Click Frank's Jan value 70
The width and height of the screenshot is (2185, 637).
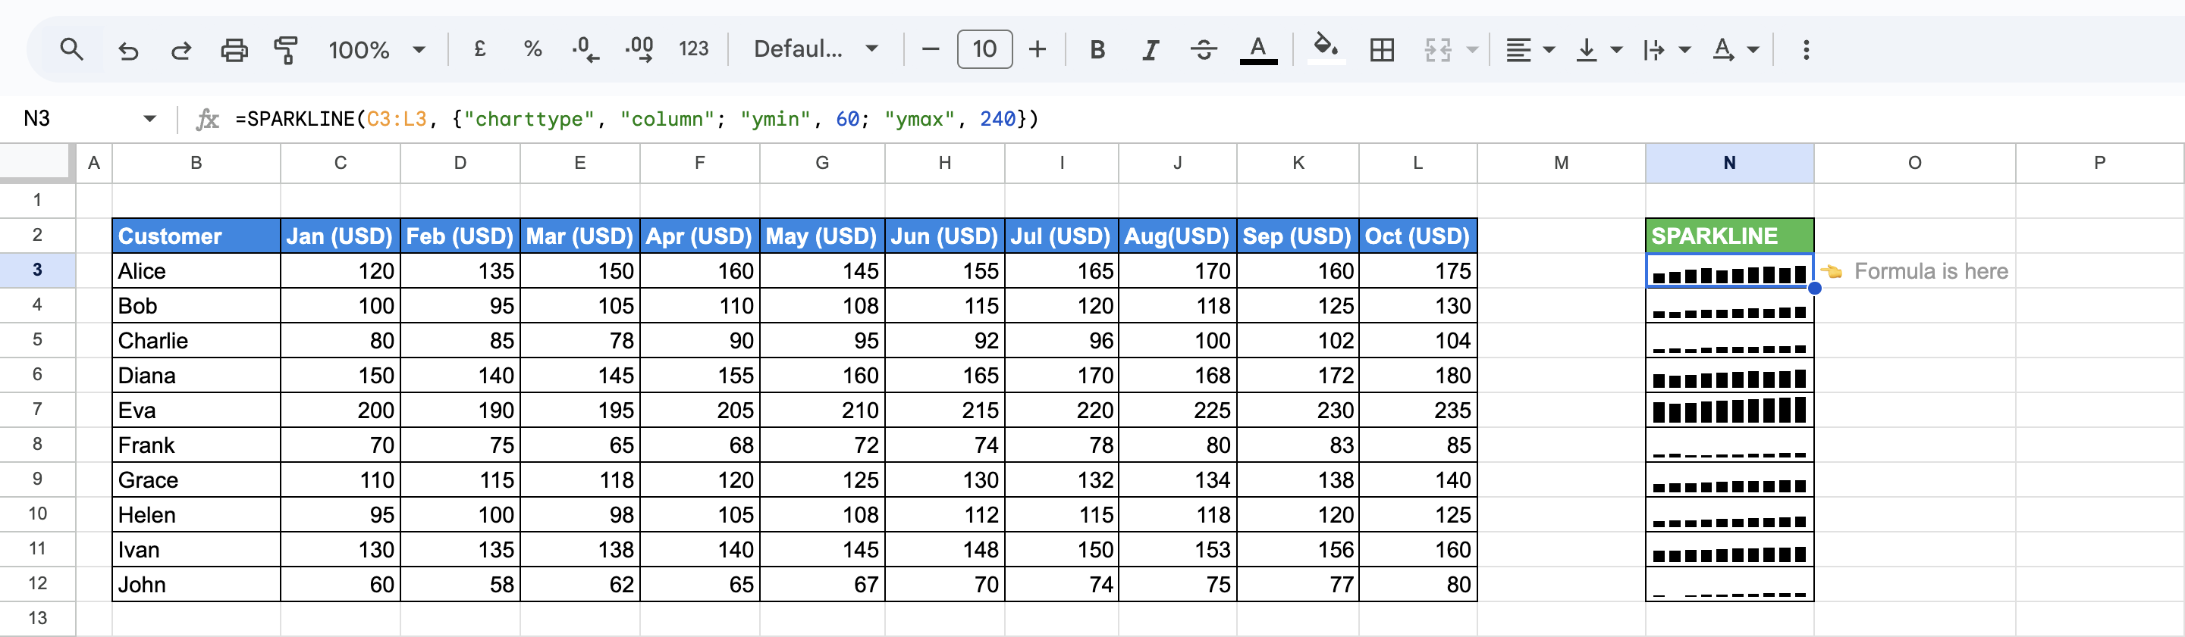pyautogui.click(x=339, y=445)
